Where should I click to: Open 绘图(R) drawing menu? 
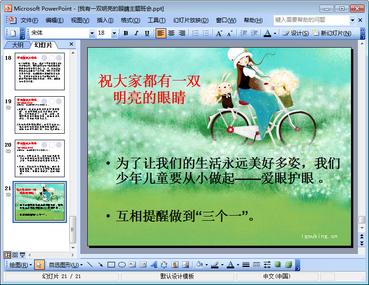coord(20,265)
